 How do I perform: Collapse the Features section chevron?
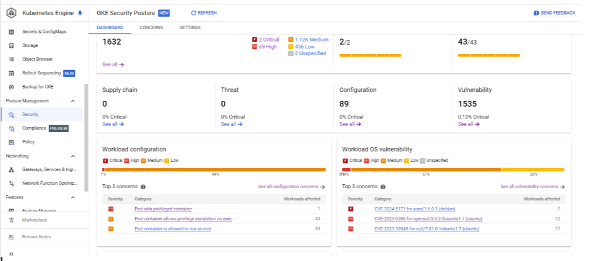coord(73,197)
